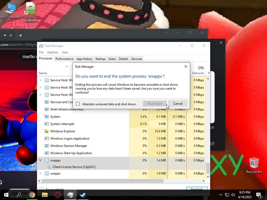This screenshot has height=200, width=267.
Task: Open a new browser tab with plus
Action: tap(21, 35)
